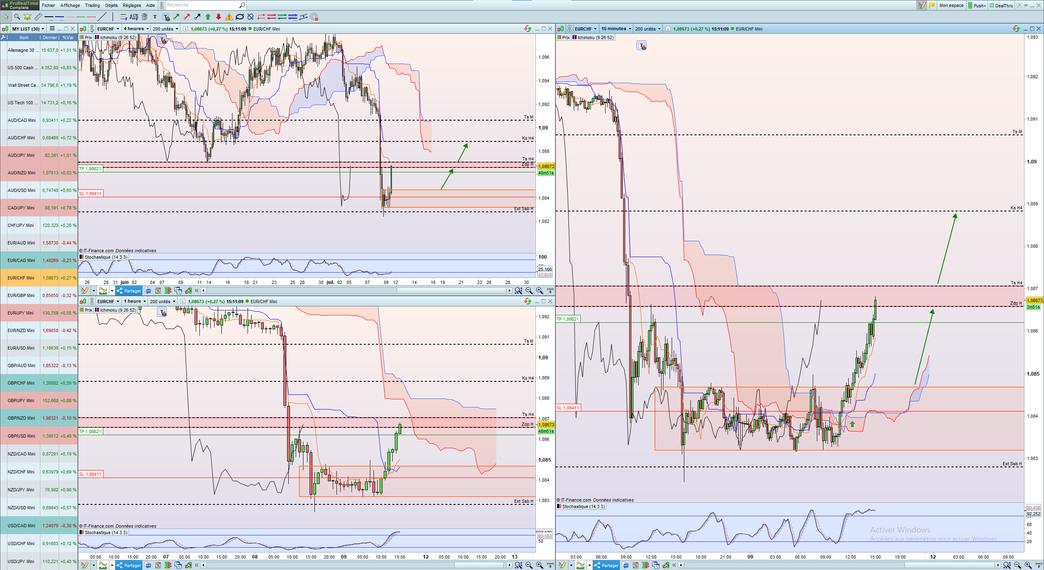Pick the yellow warning triangle tool

pos(229,17)
